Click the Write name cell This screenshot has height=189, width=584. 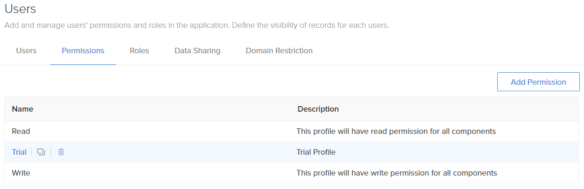(21, 173)
